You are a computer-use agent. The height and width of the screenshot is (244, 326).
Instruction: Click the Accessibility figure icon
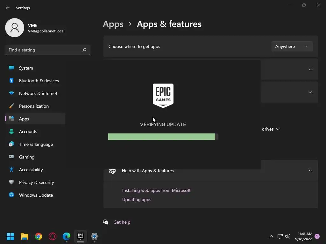coord(11,169)
